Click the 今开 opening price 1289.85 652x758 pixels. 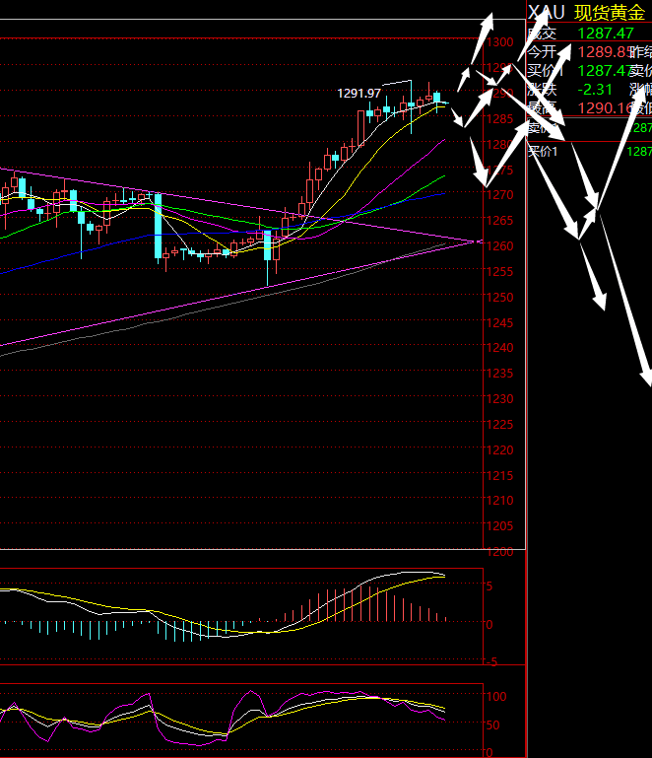(606, 51)
